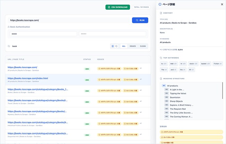Click the +1 more-issues indicator in Mystery row
This screenshot has width=226, height=144.
(141, 112)
